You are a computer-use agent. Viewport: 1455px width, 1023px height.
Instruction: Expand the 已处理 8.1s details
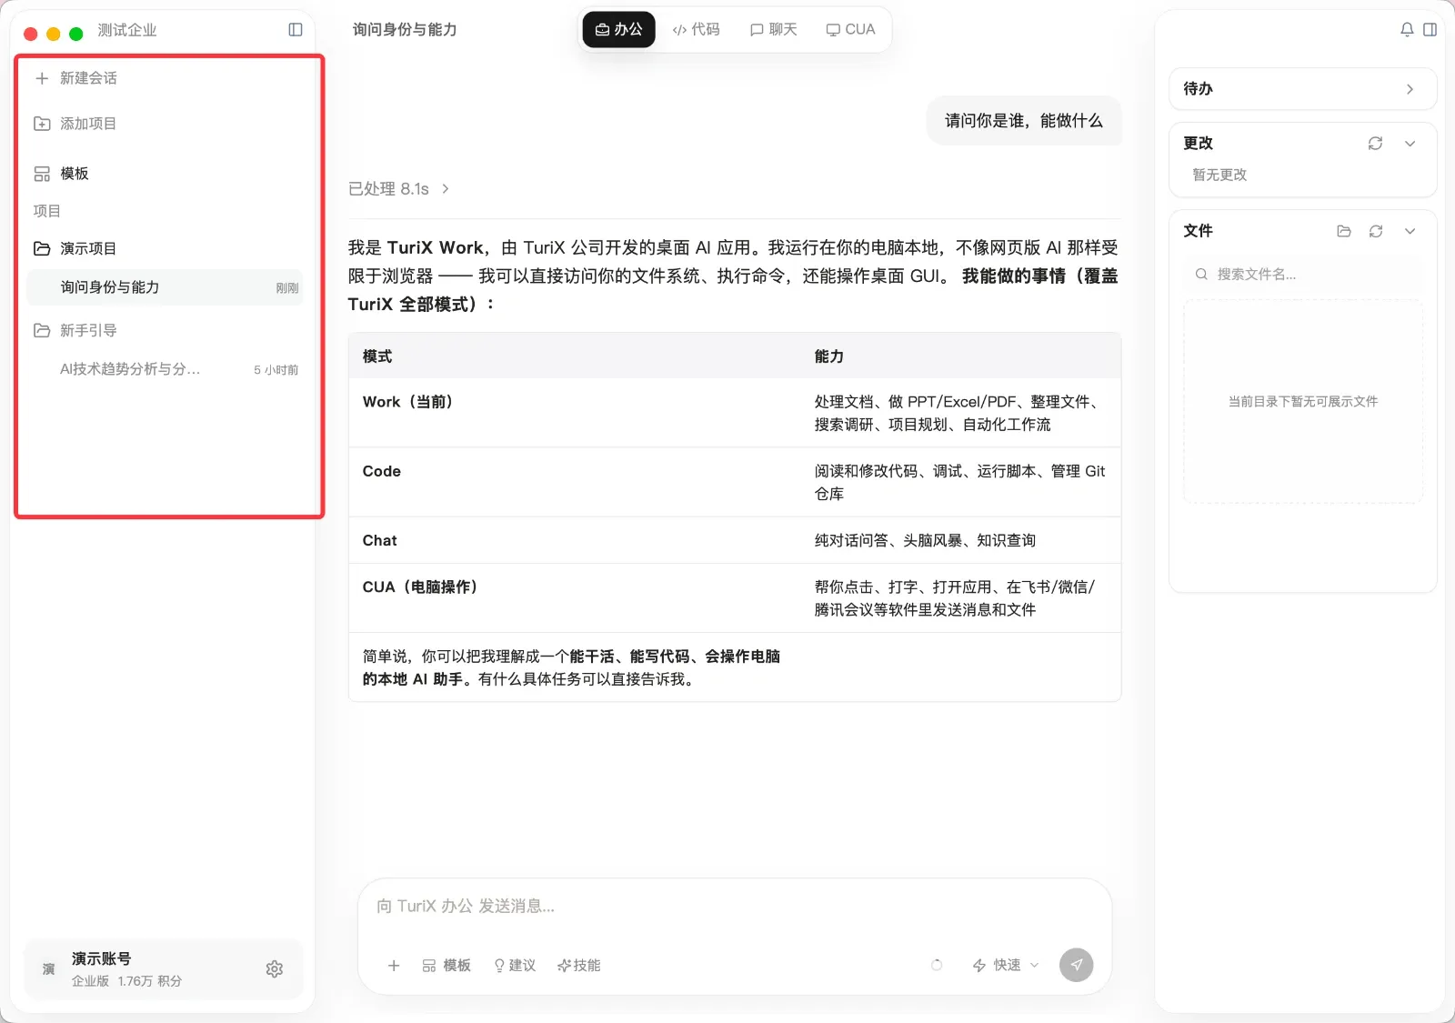pyautogui.click(x=399, y=189)
